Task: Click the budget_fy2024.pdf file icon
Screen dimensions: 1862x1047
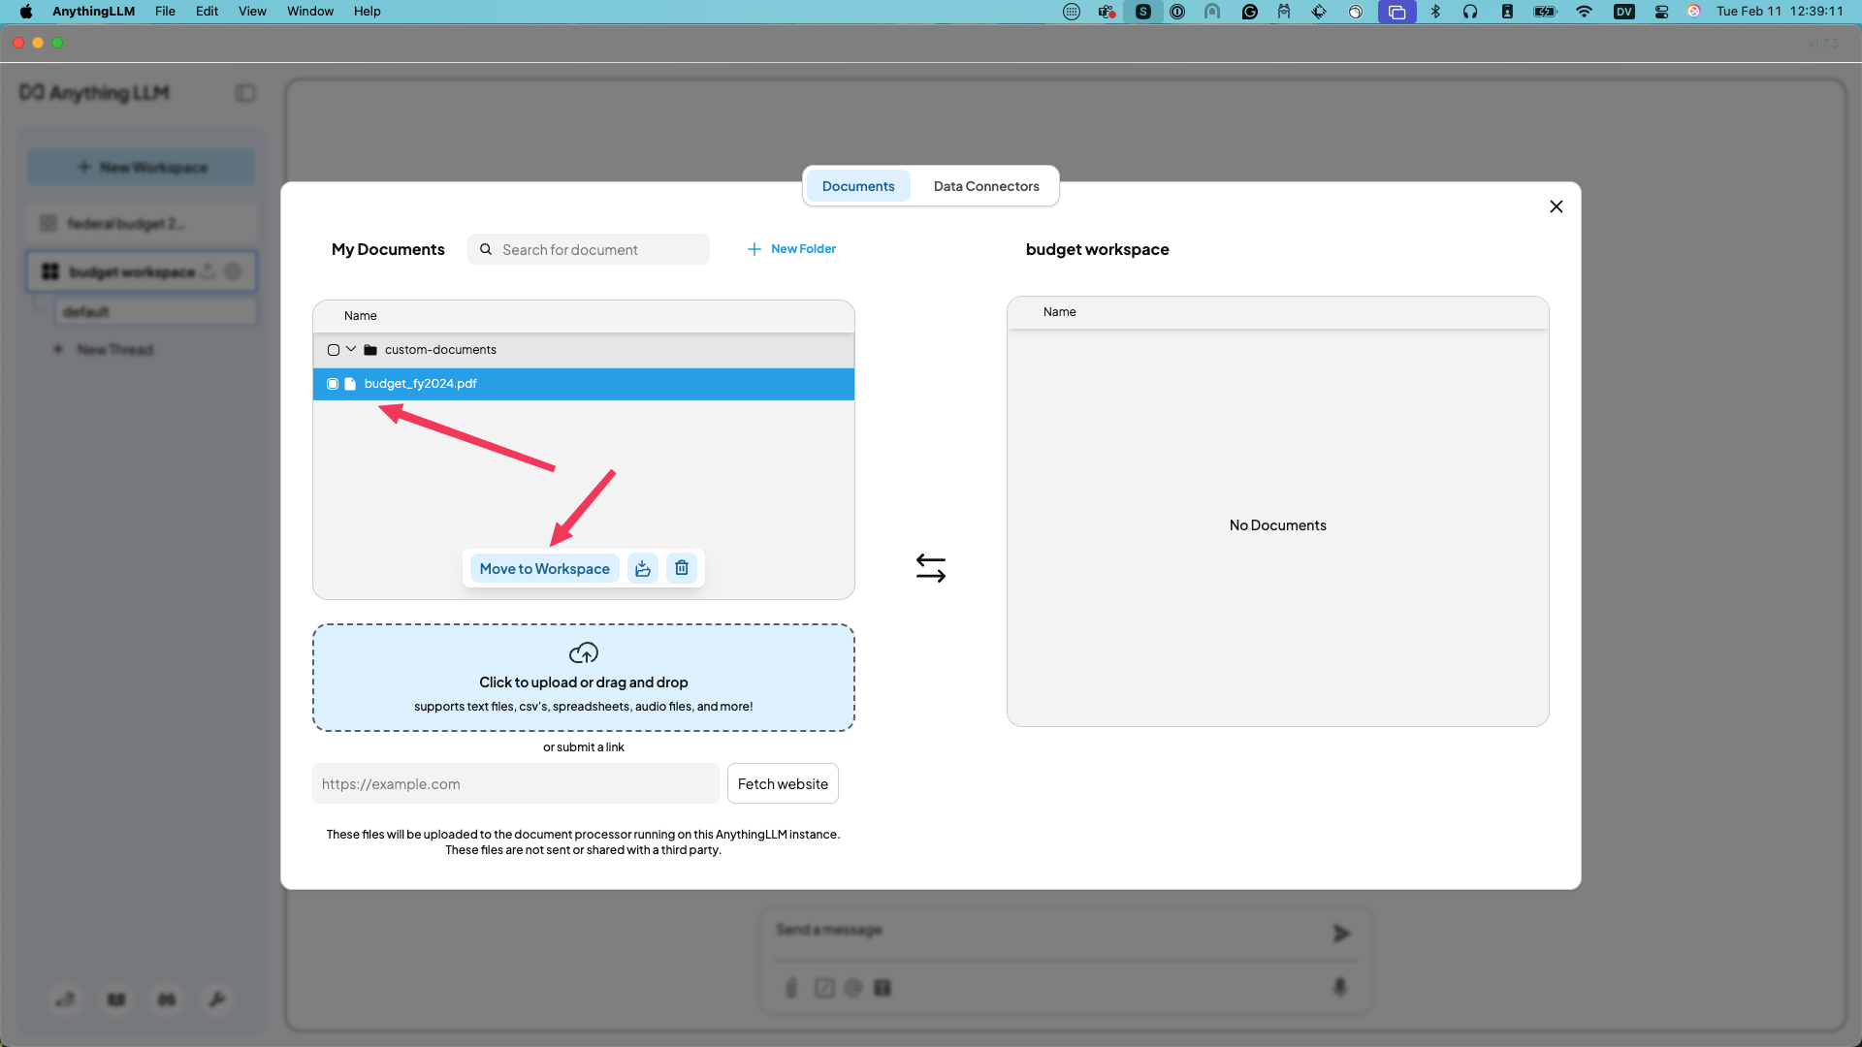Action: [350, 384]
